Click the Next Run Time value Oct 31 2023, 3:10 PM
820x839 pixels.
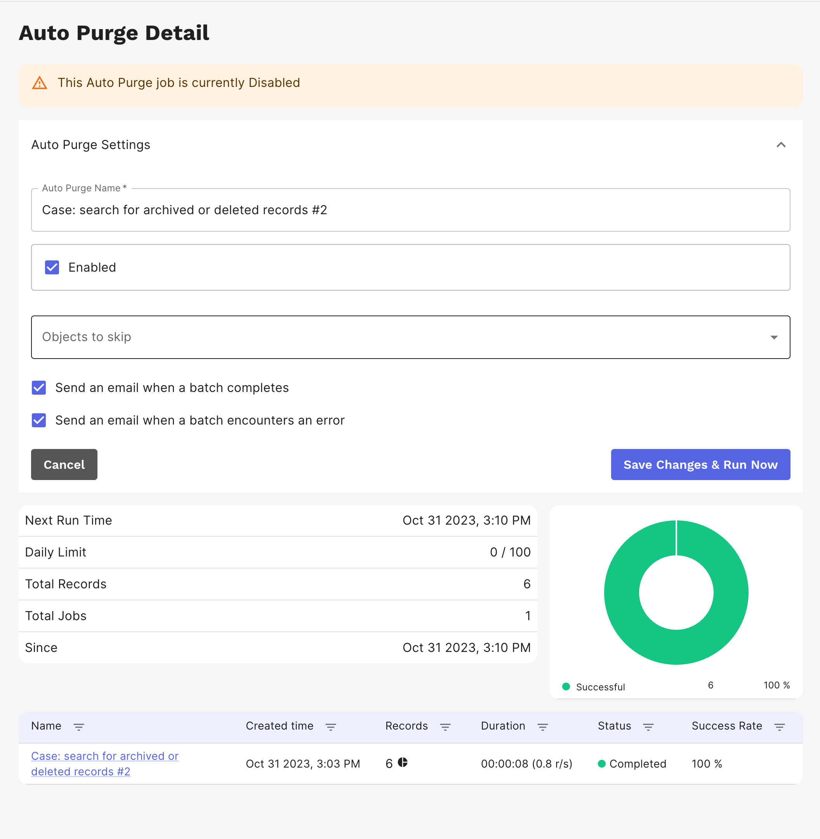466,520
